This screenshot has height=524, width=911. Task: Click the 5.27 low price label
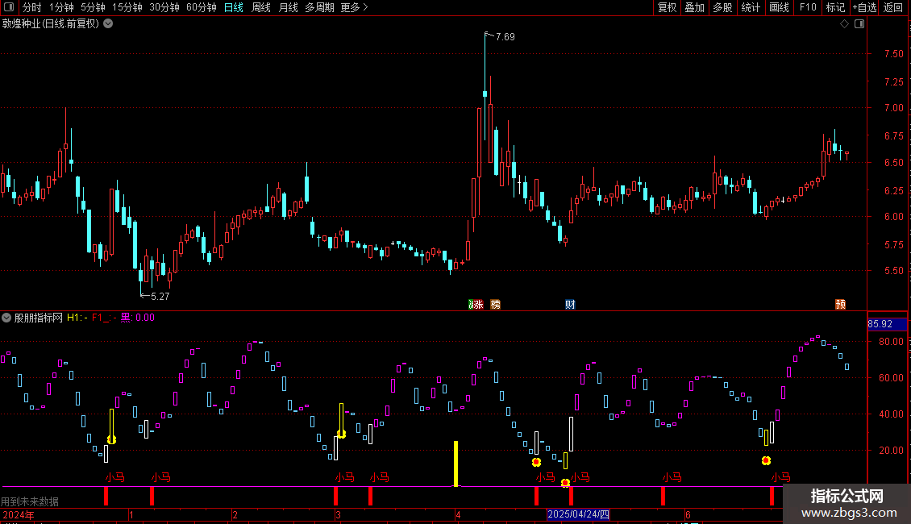(160, 297)
